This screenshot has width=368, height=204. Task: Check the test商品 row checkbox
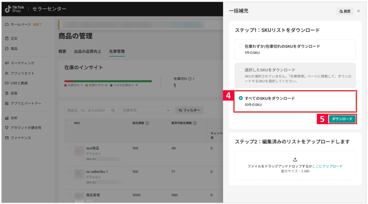pos(69,148)
